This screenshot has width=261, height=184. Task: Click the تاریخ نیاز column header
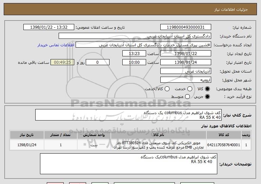(27, 135)
